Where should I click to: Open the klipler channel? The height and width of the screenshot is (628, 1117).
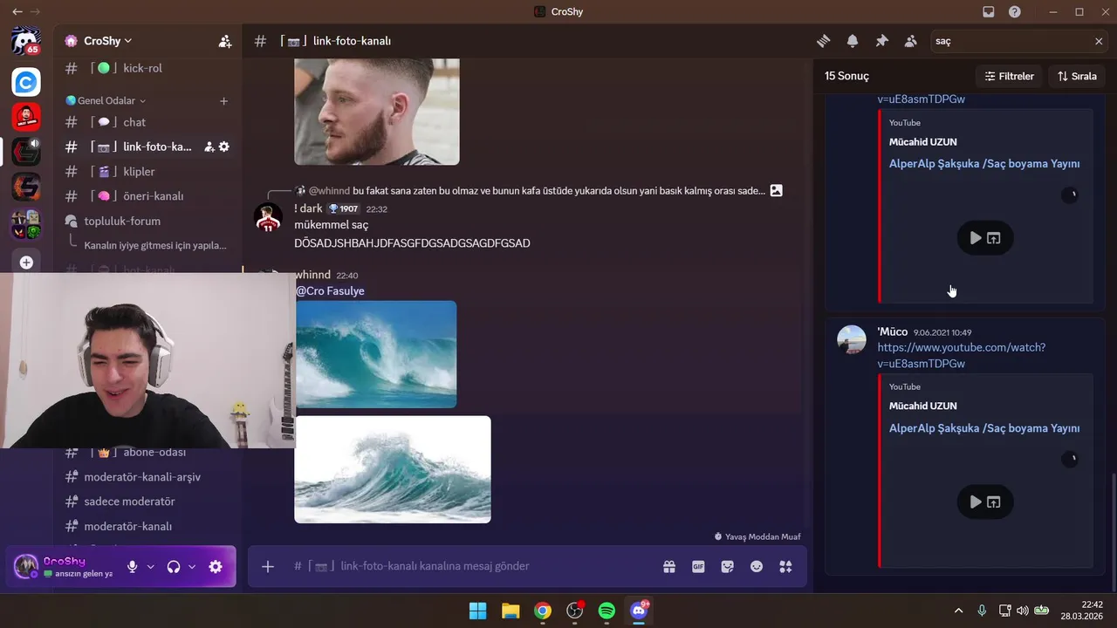147,172
